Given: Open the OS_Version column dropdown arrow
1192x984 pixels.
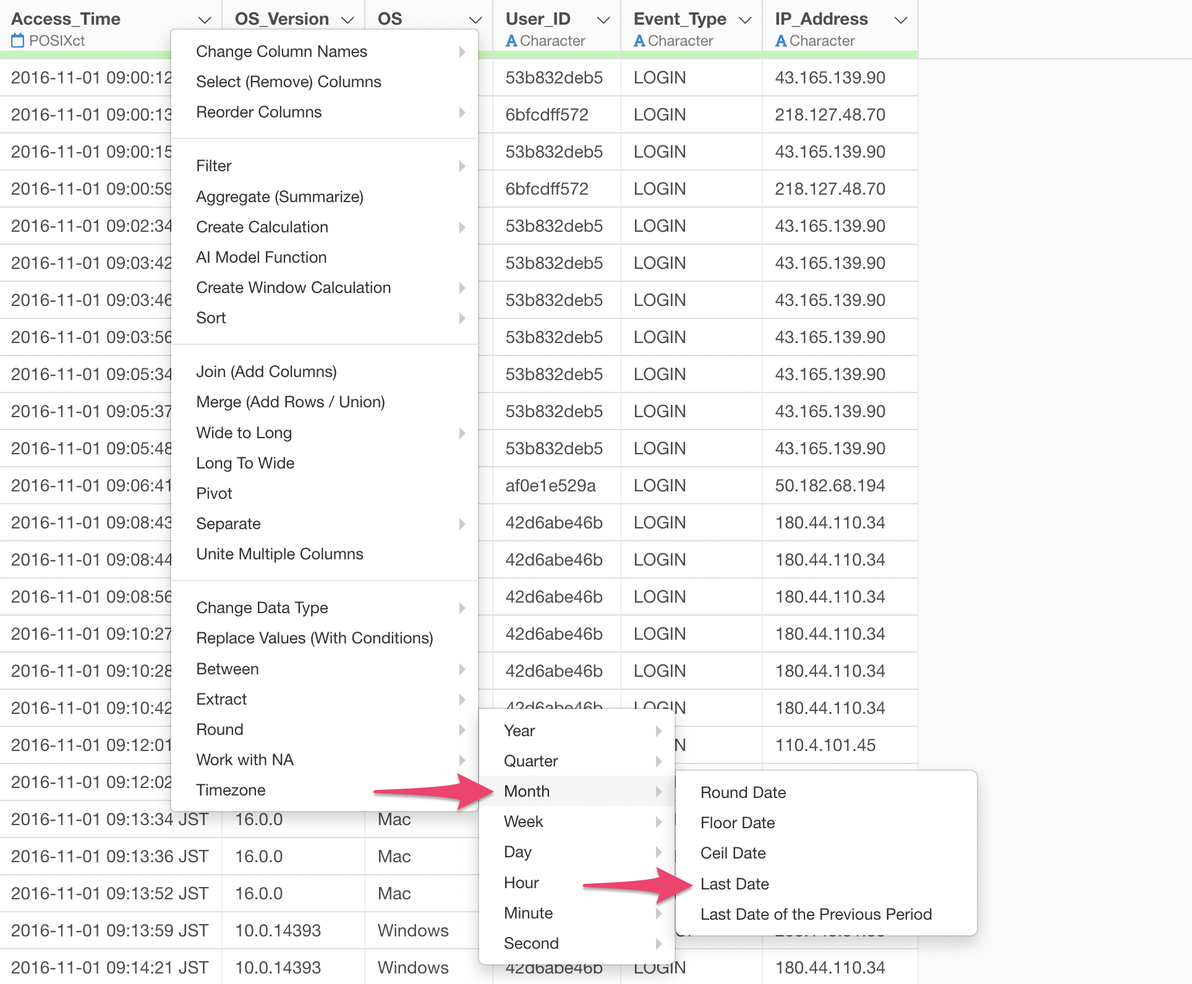Looking at the screenshot, I should 347,20.
